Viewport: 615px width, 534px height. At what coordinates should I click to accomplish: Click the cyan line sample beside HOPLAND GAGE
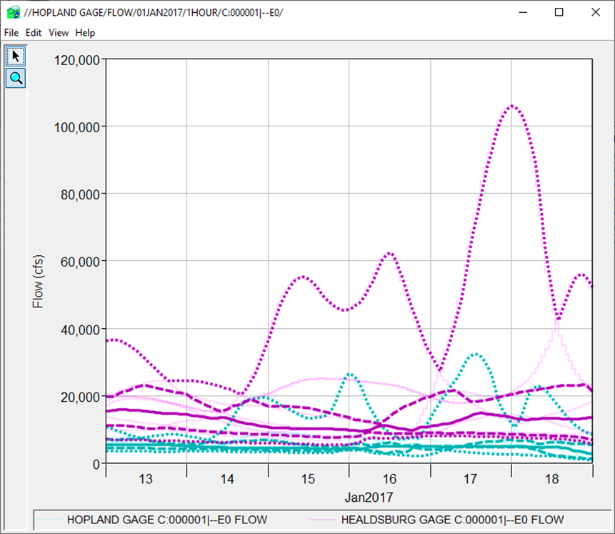pos(47,520)
